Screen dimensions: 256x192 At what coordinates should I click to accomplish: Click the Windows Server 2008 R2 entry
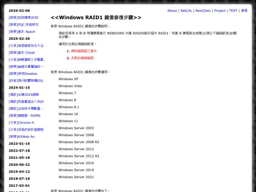(79, 142)
